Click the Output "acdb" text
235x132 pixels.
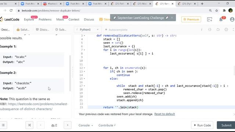point(15,88)
